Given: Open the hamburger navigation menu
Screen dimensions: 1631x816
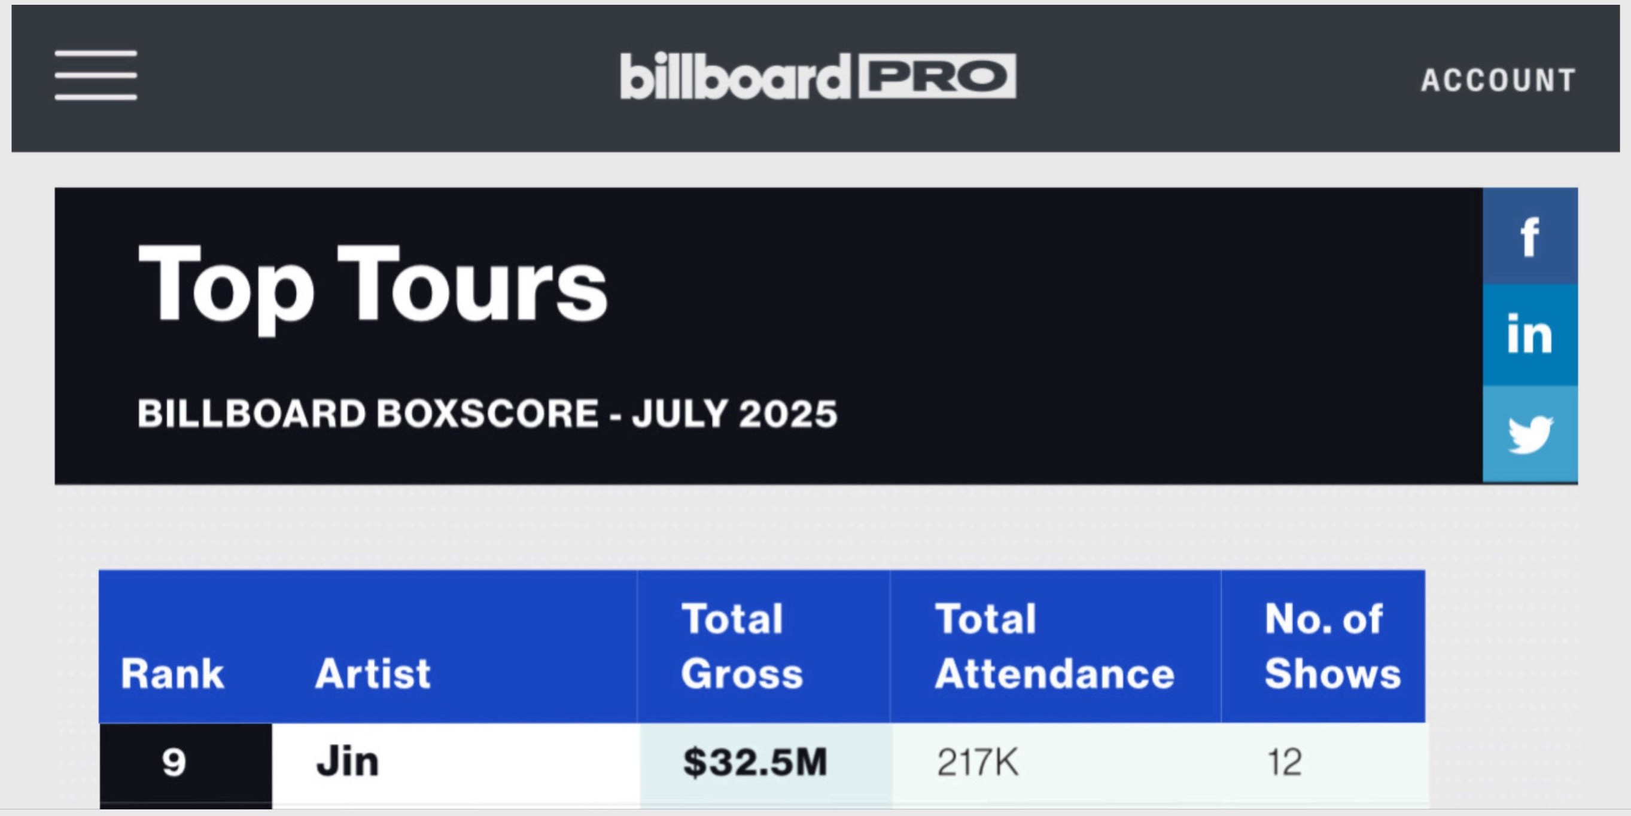Looking at the screenshot, I should pyautogui.click(x=96, y=75).
